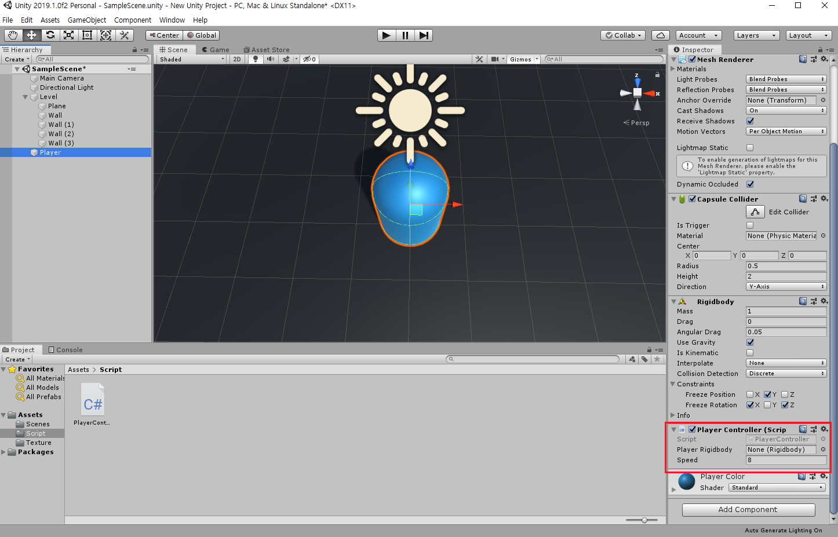Viewport: 838px width, 537px height.
Task: Select the combined Transform tool
Action: pyautogui.click(x=105, y=35)
